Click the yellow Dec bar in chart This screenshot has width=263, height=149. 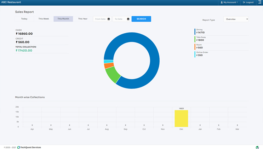(181, 119)
